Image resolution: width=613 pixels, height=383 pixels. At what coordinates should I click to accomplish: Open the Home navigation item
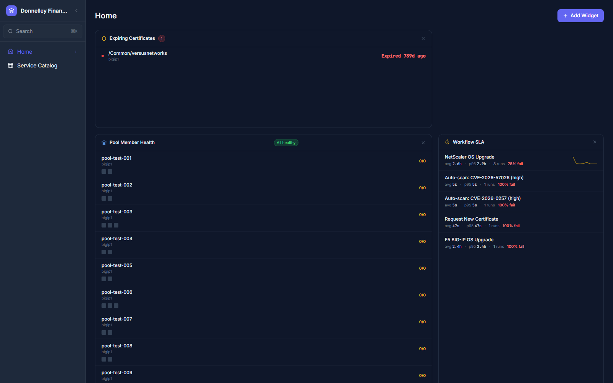(x=43, y=52)
